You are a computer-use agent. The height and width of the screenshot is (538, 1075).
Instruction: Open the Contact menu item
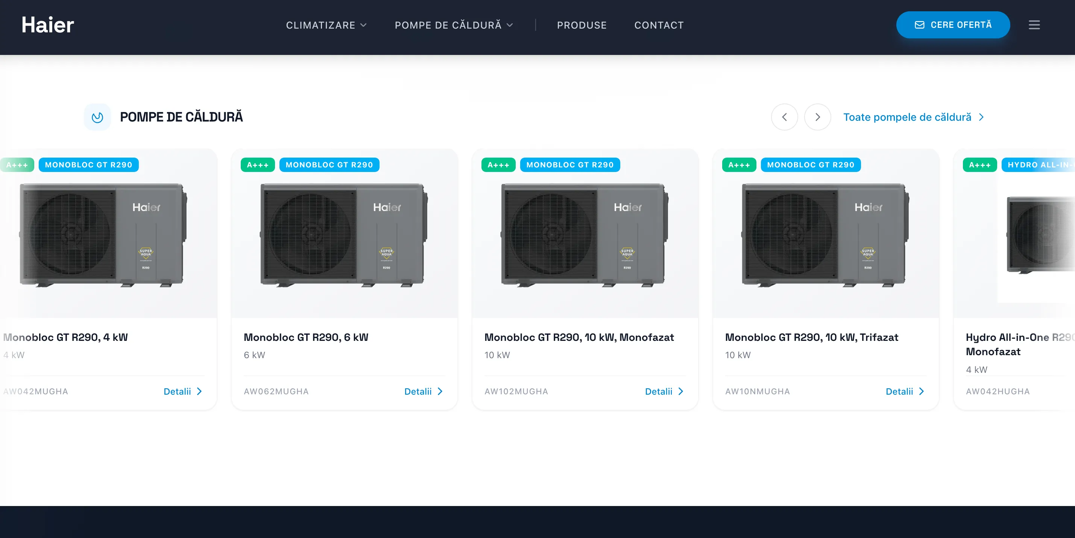click(x=659, y=25)
